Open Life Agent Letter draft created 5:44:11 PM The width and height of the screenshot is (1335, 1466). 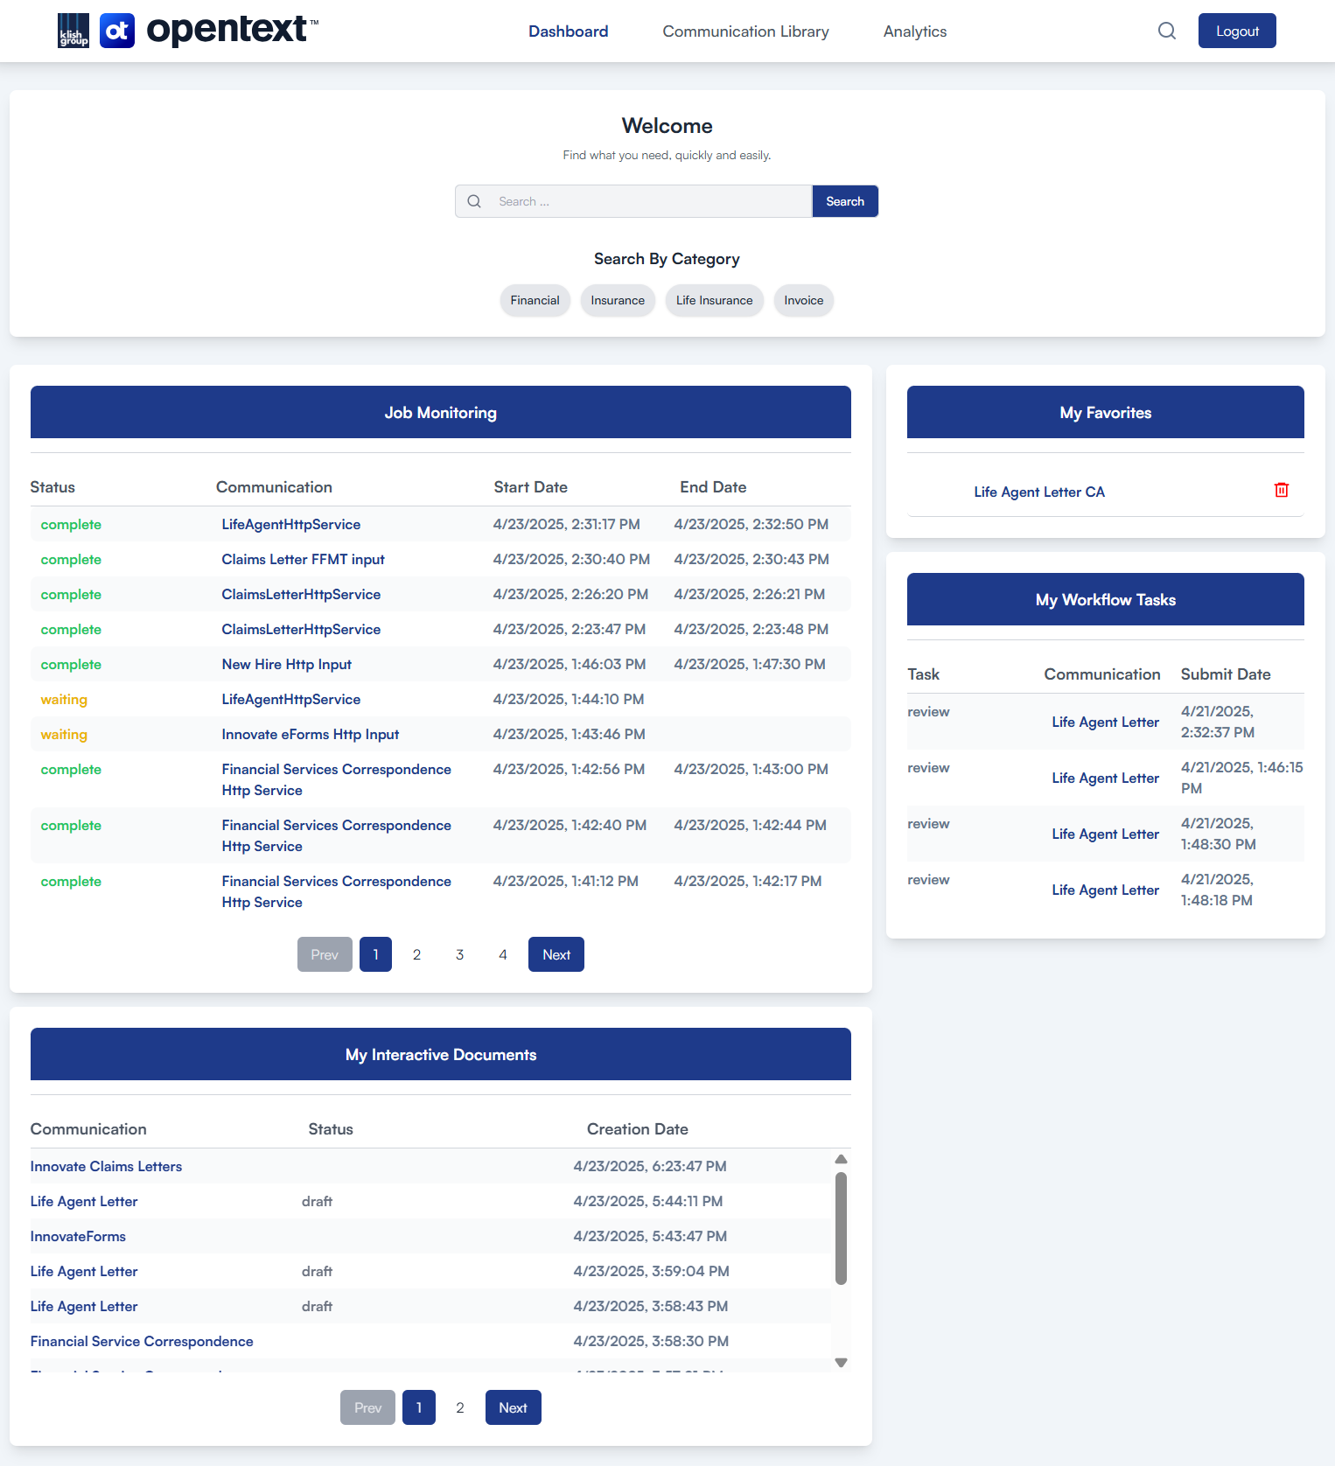pos(84,1201)
